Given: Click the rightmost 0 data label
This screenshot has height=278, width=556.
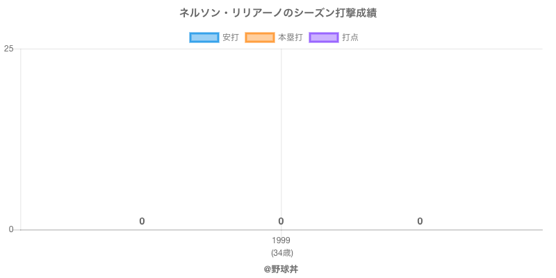Looking at the screenshot, I should 420,221.
